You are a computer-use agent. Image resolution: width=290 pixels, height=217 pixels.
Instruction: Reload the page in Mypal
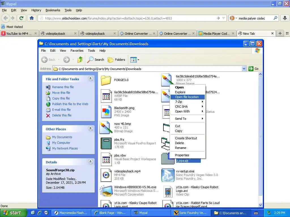22,18
